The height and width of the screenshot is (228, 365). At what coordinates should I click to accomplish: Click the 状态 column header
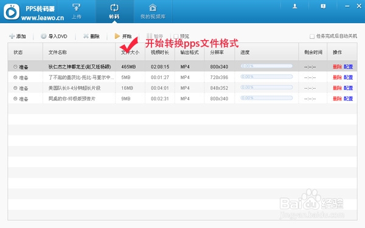(x=18, y=52)
